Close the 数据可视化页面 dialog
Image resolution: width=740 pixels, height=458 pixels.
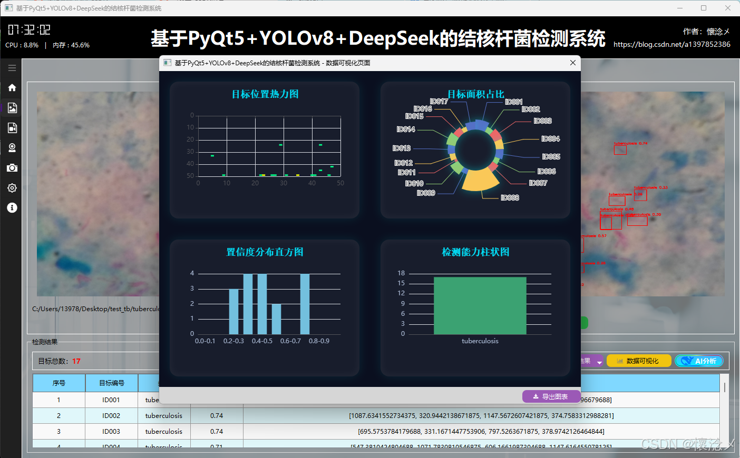(x=573, y=63)
